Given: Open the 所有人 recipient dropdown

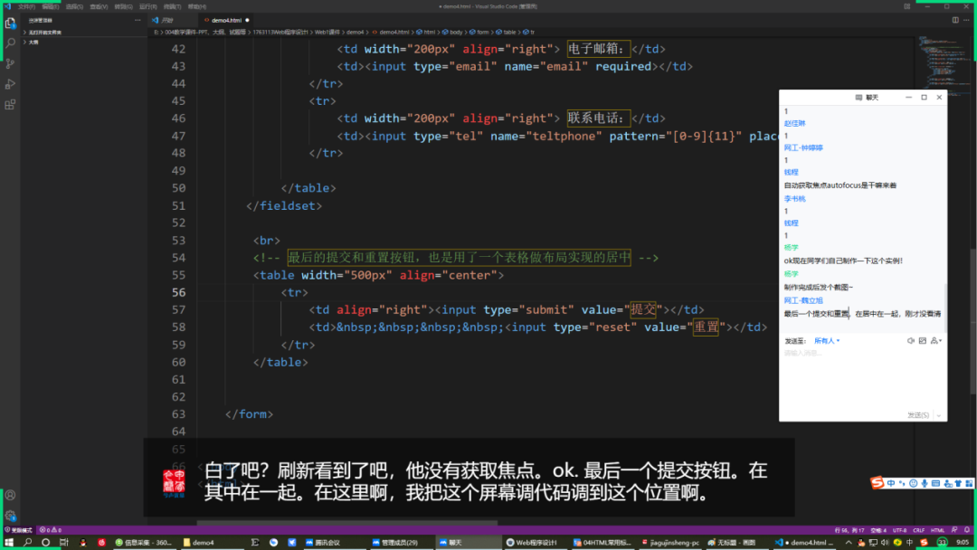Looking at the screenshot, I should pos(827,341).
